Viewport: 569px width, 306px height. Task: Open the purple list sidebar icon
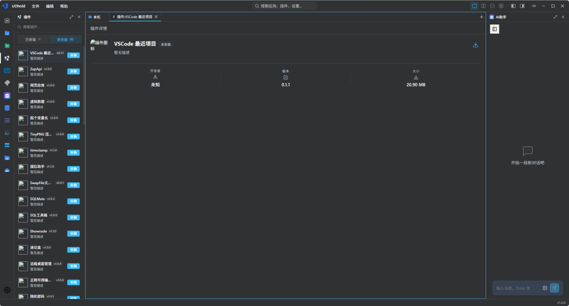(x=7, y=120)
